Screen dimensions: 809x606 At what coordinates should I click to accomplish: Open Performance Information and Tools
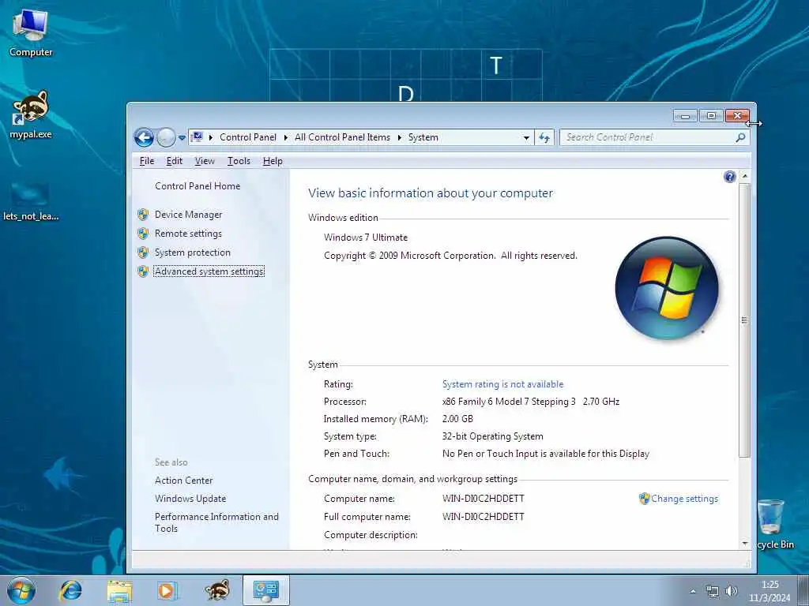pyautogui.click(x=216, y=522)
